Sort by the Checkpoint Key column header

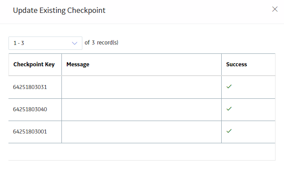tap(34, 65)
